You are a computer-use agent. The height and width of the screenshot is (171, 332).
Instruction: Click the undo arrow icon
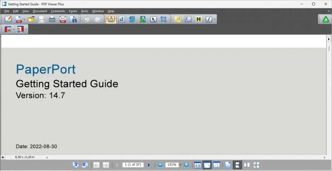coord(87,19)
